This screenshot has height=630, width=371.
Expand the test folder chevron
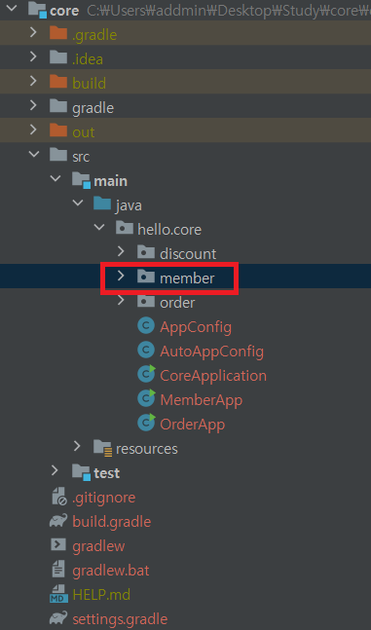coord(56,470)
